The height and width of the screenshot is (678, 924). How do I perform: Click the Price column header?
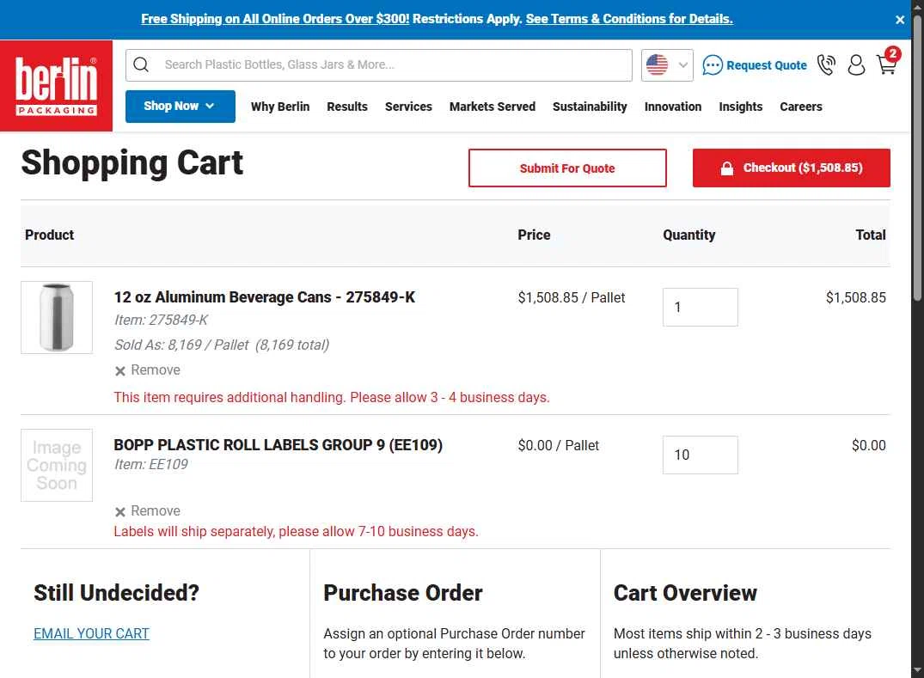(x=534, y=235)
